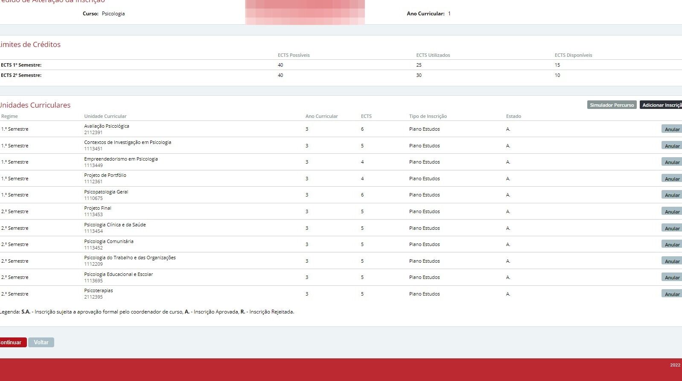Image resolution: width=682 pixels, height=381 pixels.
Task: Click Anular for Avaliação Psicológica
Action: (x=672, y=129)
